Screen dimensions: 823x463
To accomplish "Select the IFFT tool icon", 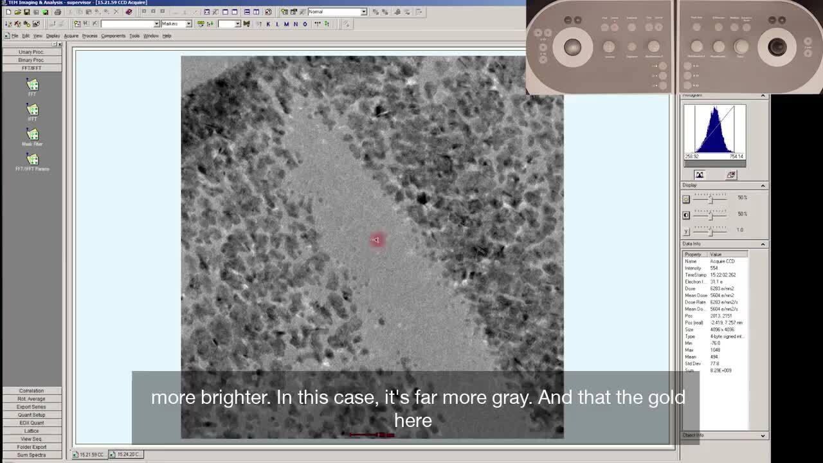I will (32, 110).
